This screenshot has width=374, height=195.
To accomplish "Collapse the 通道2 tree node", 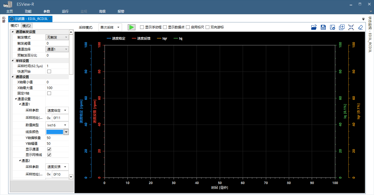I will [20, 161].
